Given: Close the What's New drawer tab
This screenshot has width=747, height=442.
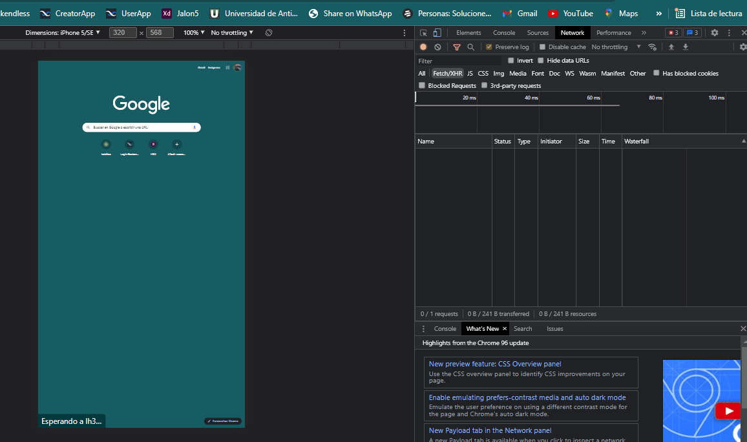Looking at the screenshot, I should pos(505,329).
